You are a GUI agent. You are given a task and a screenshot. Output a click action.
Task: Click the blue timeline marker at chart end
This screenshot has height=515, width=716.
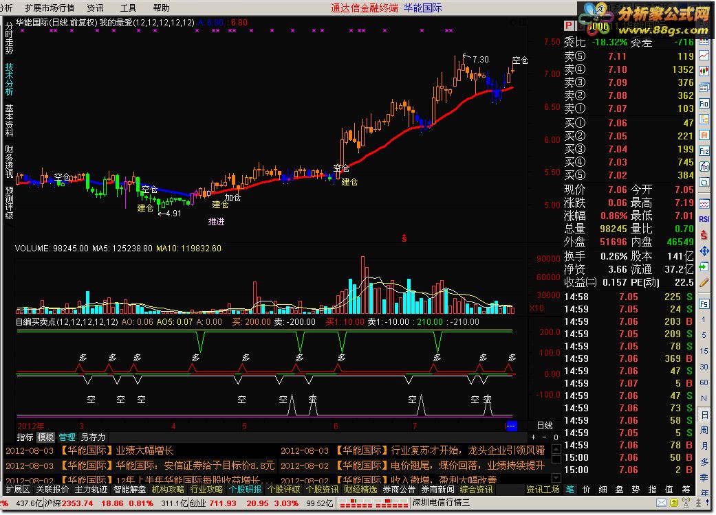[511, 426]
